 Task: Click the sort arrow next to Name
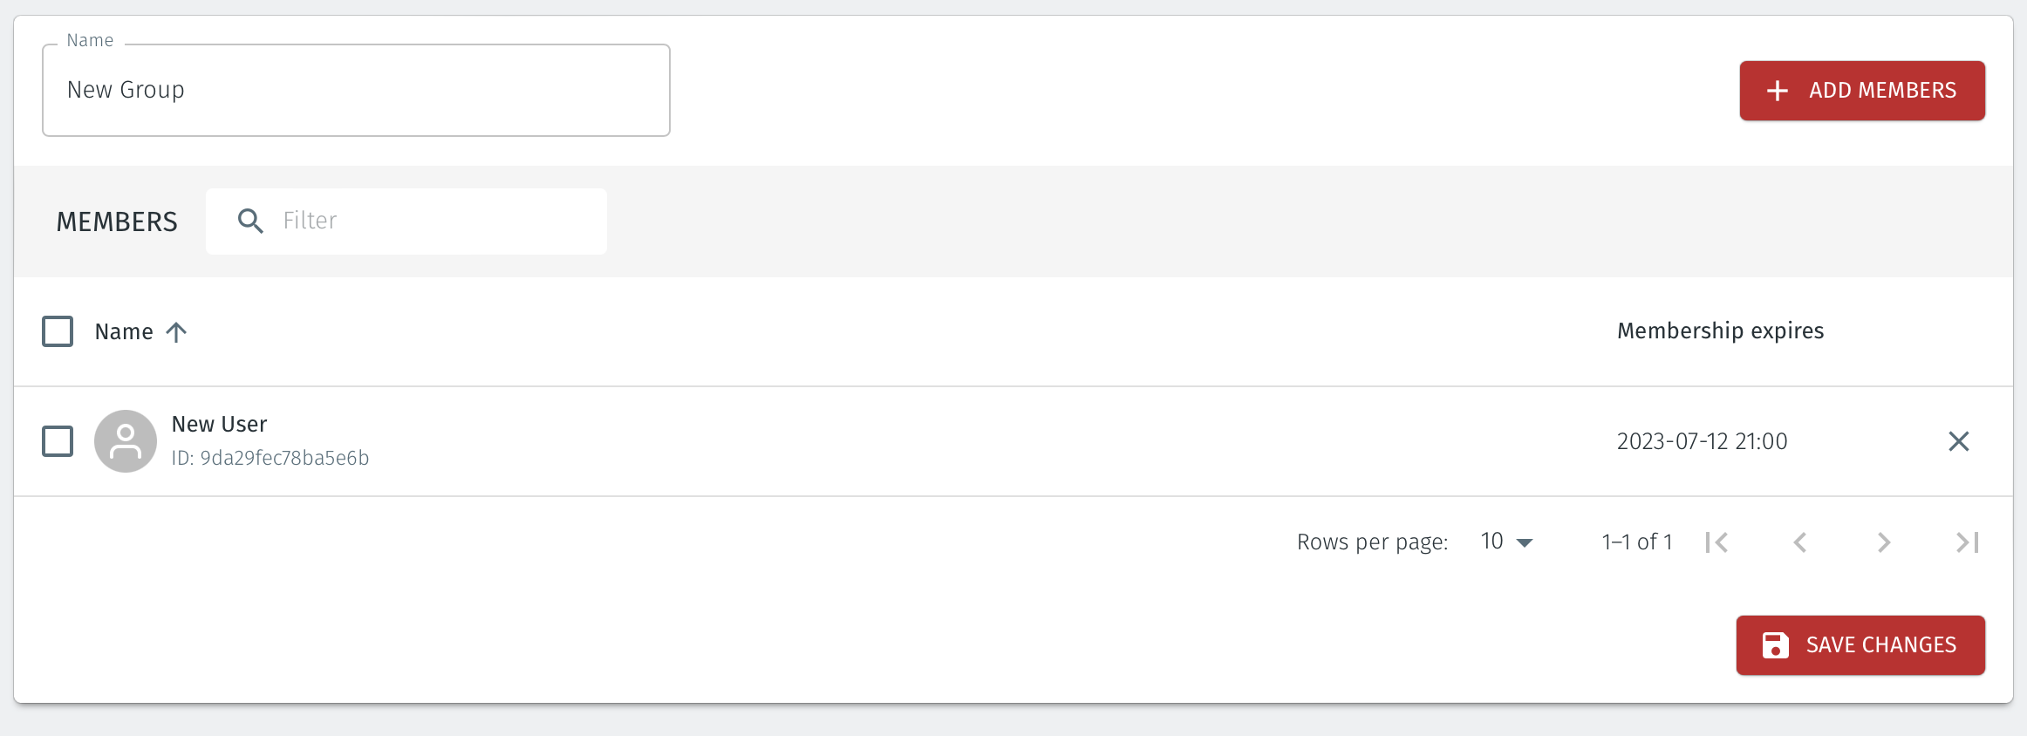pos(178,331)
